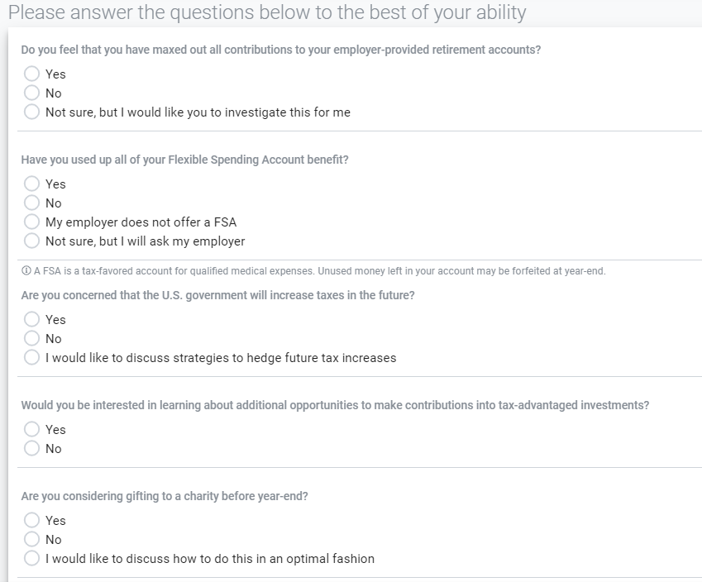Select No for Flexible Spending Account benefit

point(31,203)
